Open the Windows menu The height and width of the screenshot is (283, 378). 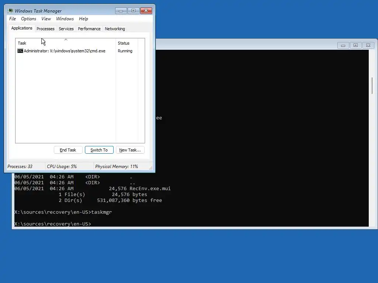point(65,19)
